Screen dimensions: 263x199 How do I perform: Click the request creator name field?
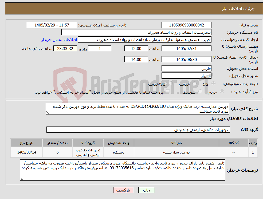pos(144,40)
